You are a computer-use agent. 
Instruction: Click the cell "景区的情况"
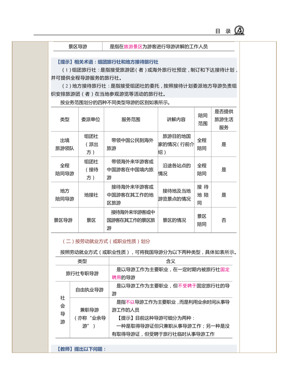click(174, 220)
